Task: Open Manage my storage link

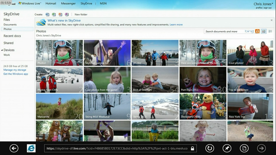Action: (15, 70)
